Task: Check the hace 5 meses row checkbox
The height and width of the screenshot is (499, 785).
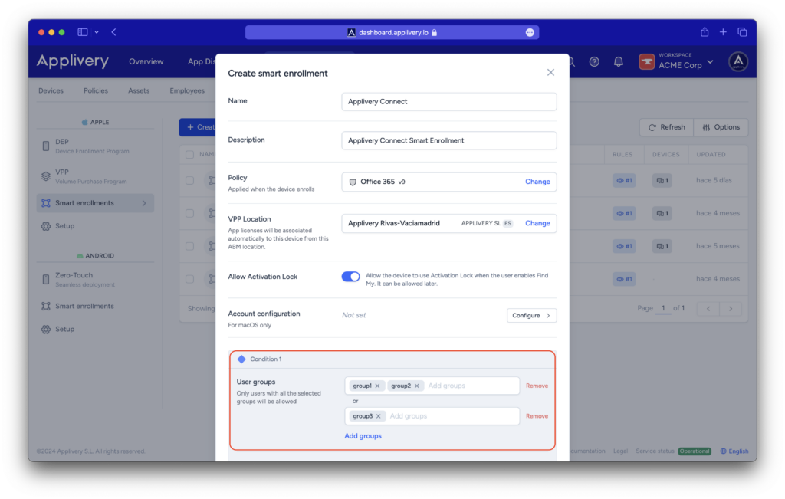Action: coord(190,246)
